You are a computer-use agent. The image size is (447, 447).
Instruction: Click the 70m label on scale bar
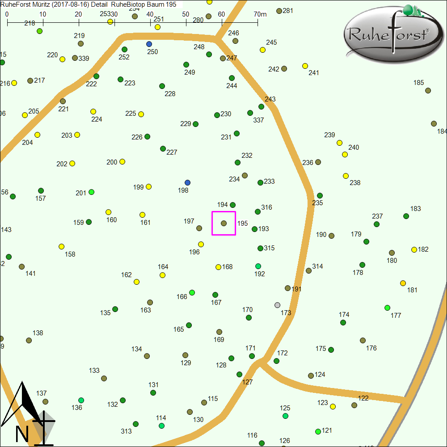point(260,14)
